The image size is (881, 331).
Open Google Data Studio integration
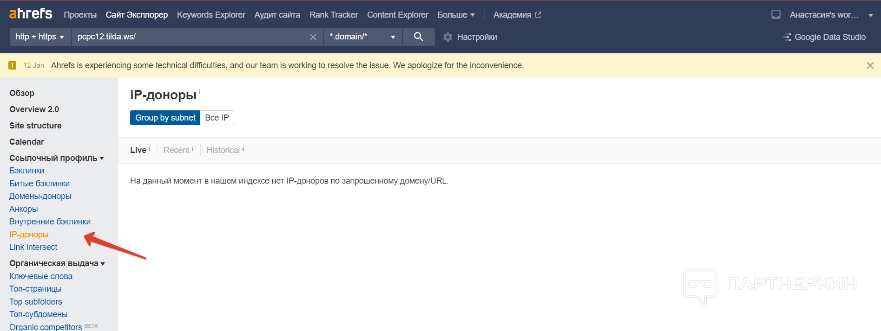(824, 37)
